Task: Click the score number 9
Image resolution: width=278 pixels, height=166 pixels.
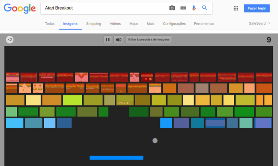Action: 269,40
